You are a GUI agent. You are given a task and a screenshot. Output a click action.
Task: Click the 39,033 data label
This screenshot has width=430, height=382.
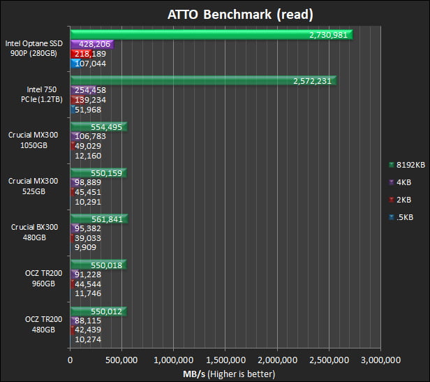pyautogui.click(x=88, y=238)
